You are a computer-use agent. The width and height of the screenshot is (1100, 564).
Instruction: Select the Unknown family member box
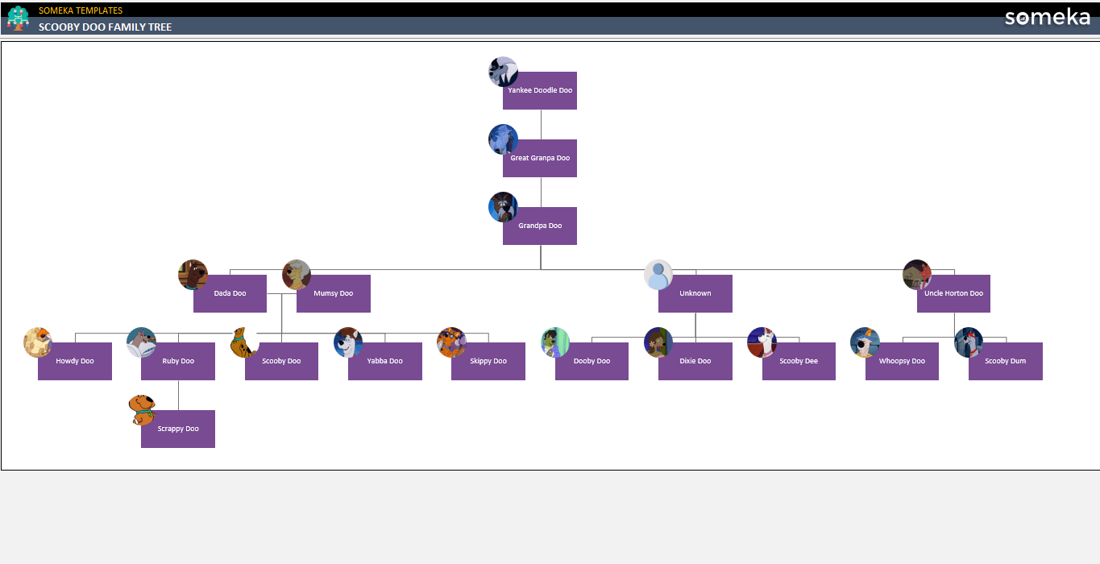695,293
